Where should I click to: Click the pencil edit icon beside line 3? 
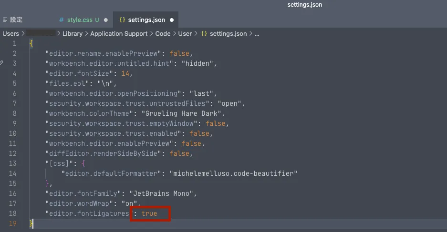[x=1, y=63]
